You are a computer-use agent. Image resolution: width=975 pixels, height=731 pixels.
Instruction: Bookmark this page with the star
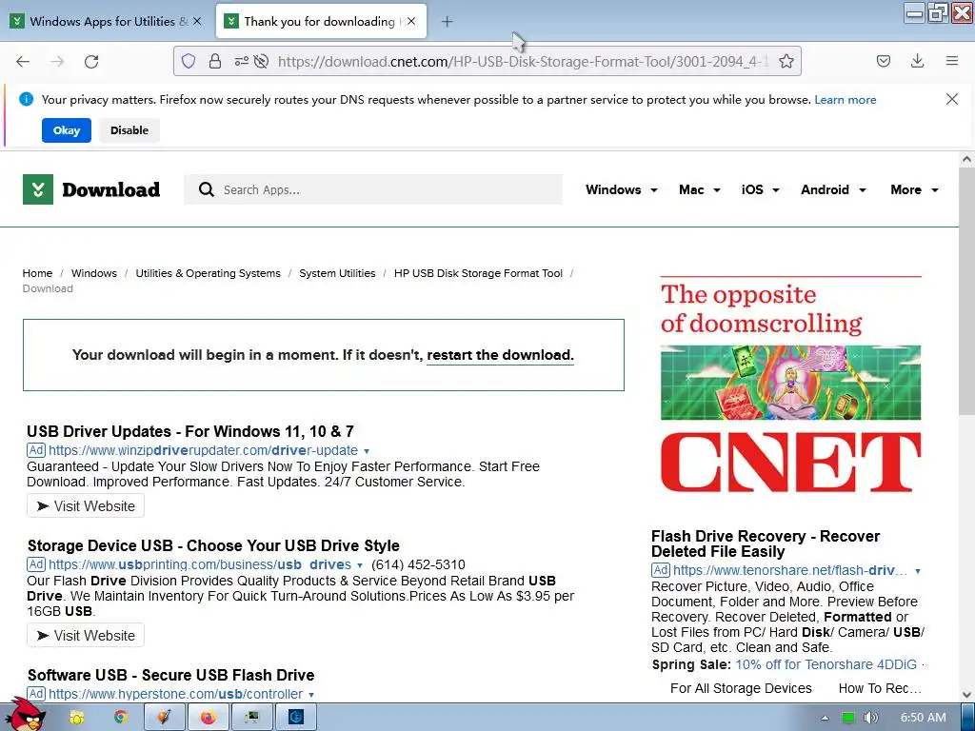tap(786, 61)
